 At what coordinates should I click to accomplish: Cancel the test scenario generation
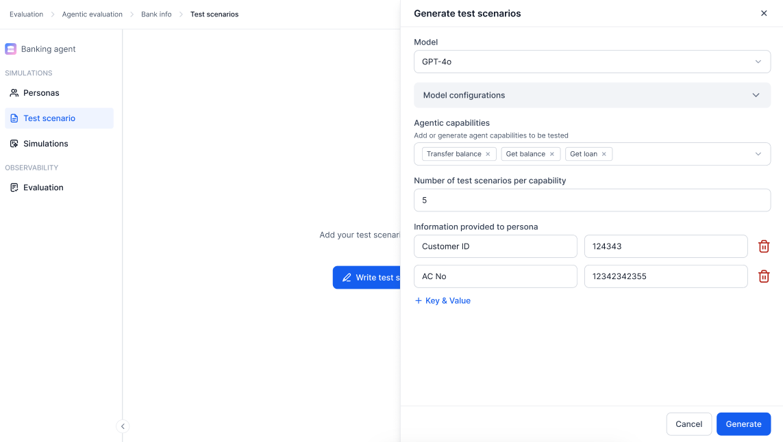[688, 424]
